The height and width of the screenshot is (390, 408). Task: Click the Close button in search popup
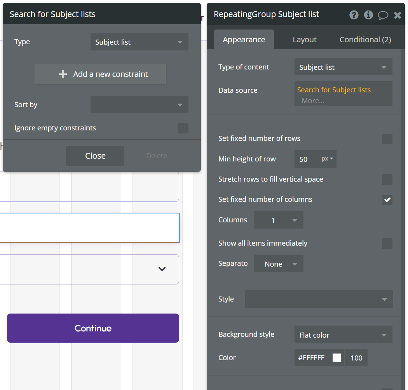[95, 156]
